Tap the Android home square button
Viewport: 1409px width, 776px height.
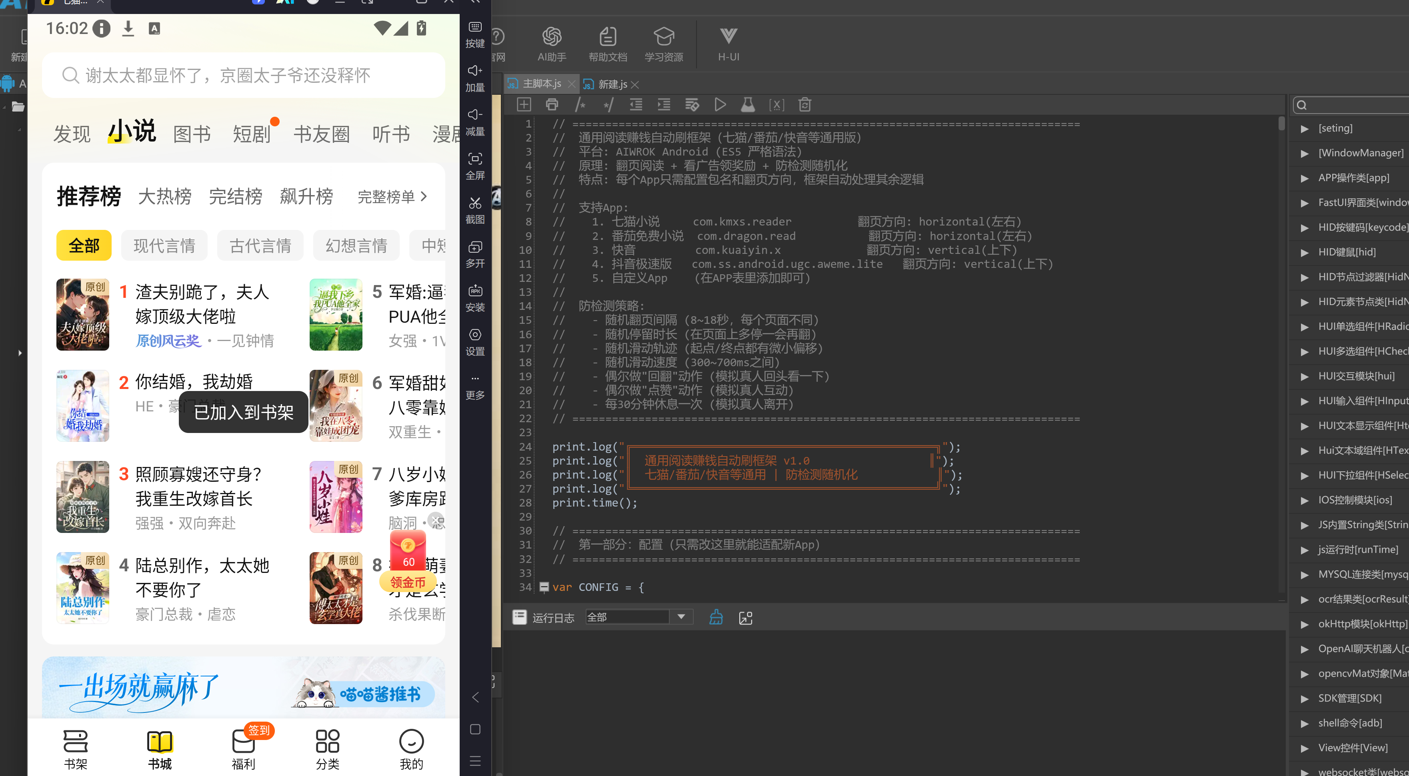tap(475, 729)
